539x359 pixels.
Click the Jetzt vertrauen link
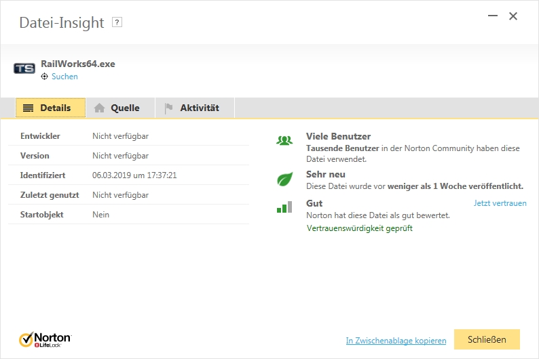click(500, 203)
